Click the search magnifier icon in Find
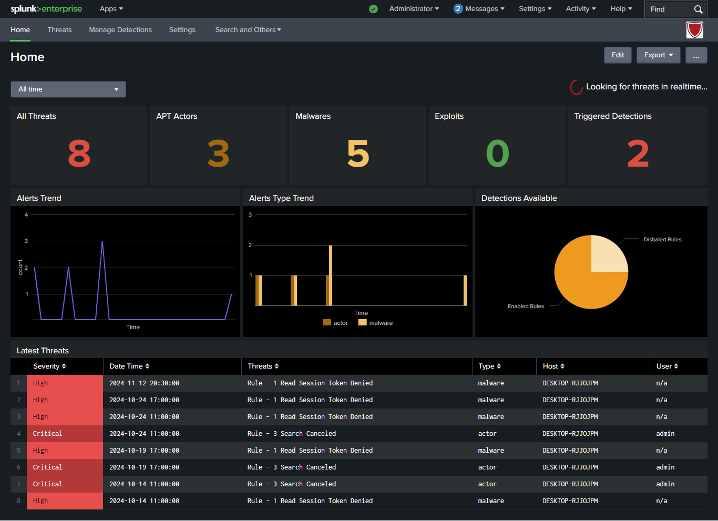Screen dimensions: 718x521 click(x=698, y=9)
